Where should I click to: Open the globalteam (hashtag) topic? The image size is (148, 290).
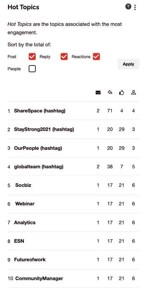pos(39,167)
